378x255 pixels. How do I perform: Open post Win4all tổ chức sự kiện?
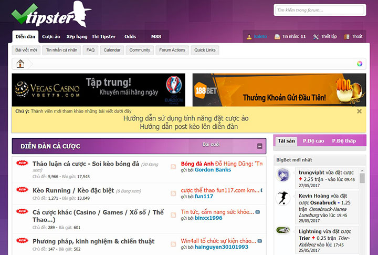218,241
